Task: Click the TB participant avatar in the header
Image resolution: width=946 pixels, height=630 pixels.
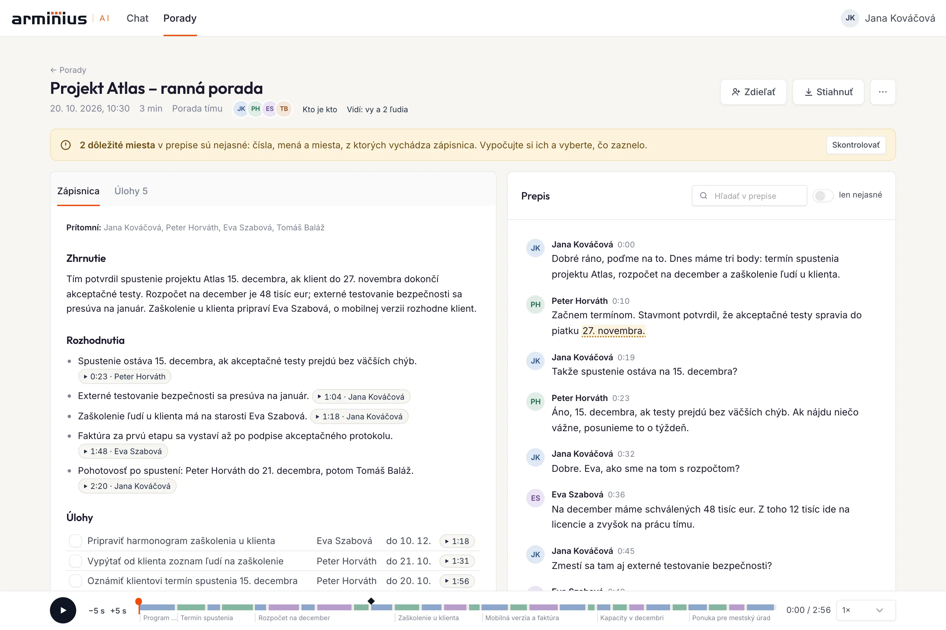Action: 284,109
